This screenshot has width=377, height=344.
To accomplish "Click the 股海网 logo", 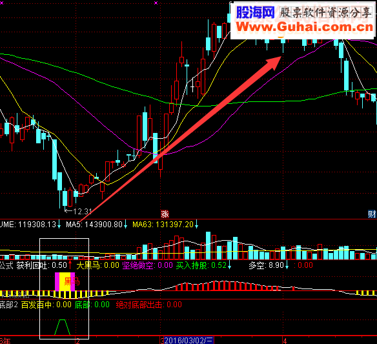I will click(255, 12).
